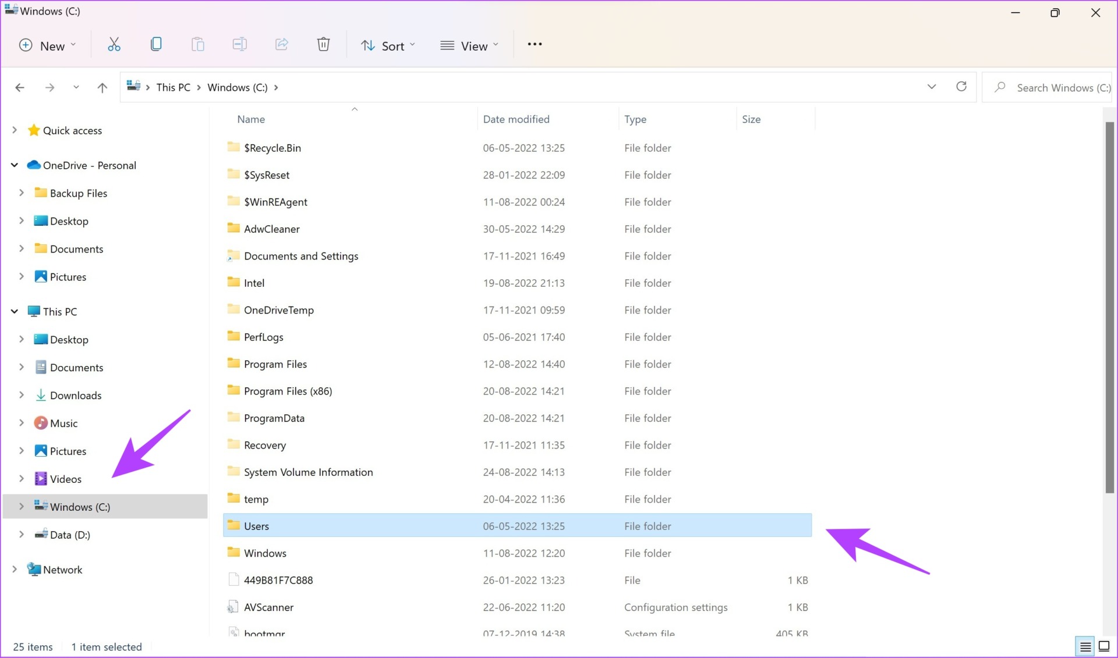The height and width of the screenshot is (658, 1118).
Task: Open address bar history dropdown
Action: 932,87
